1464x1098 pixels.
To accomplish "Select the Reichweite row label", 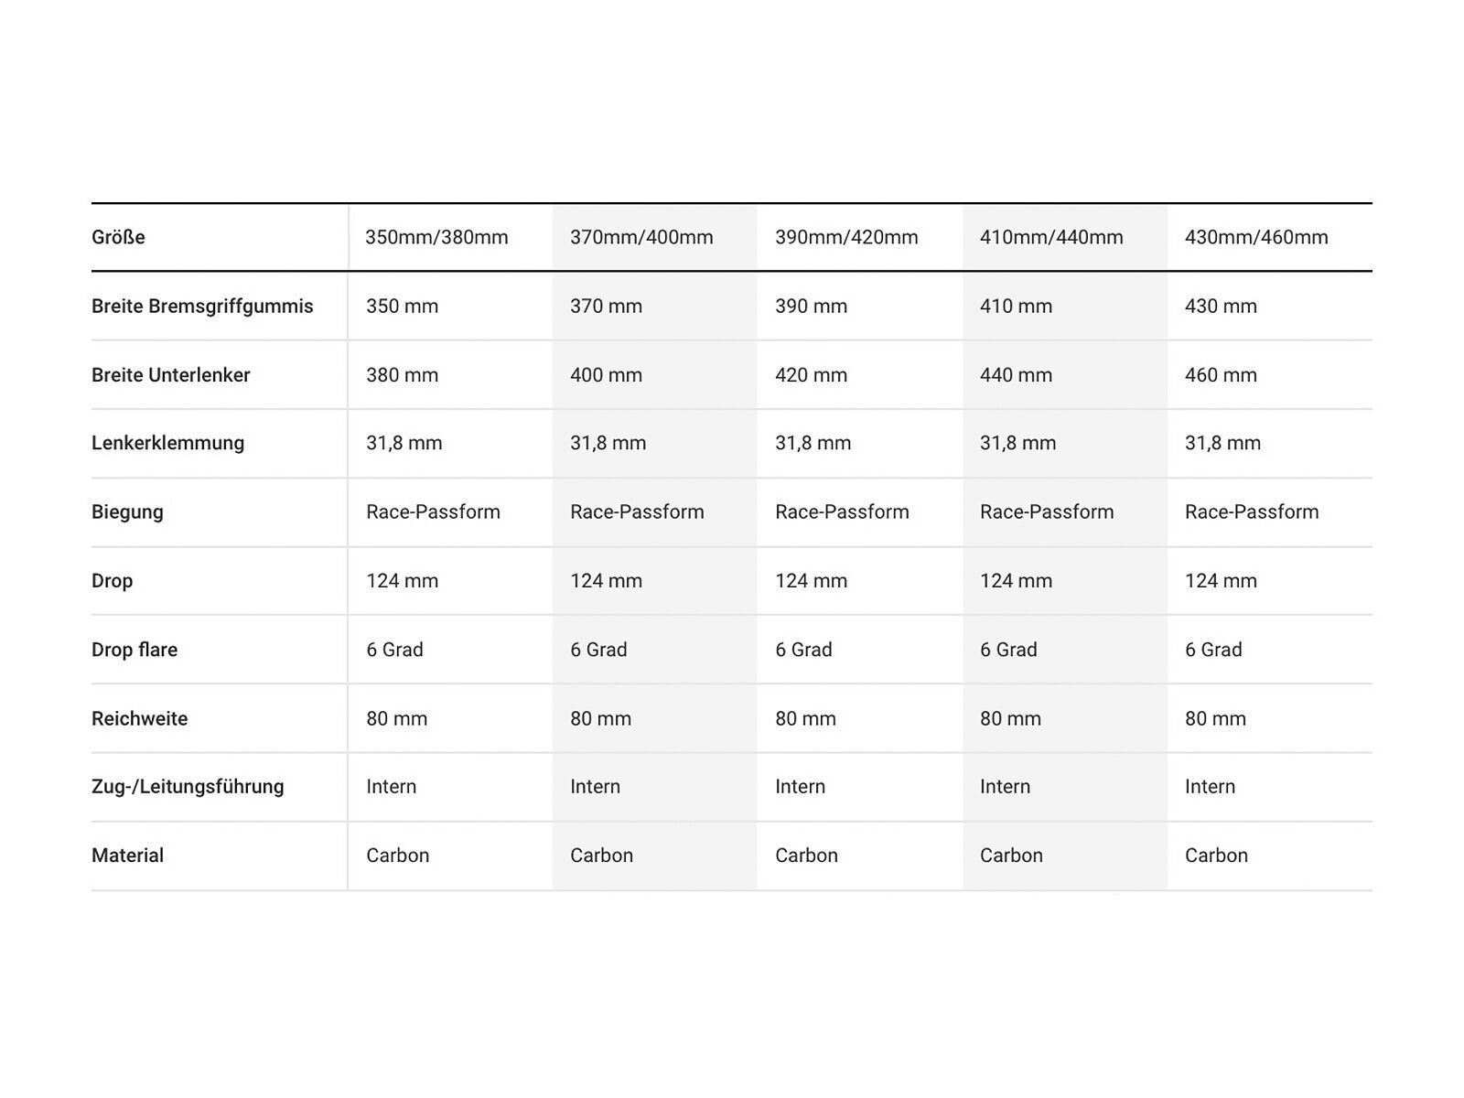I will point(140,718).
